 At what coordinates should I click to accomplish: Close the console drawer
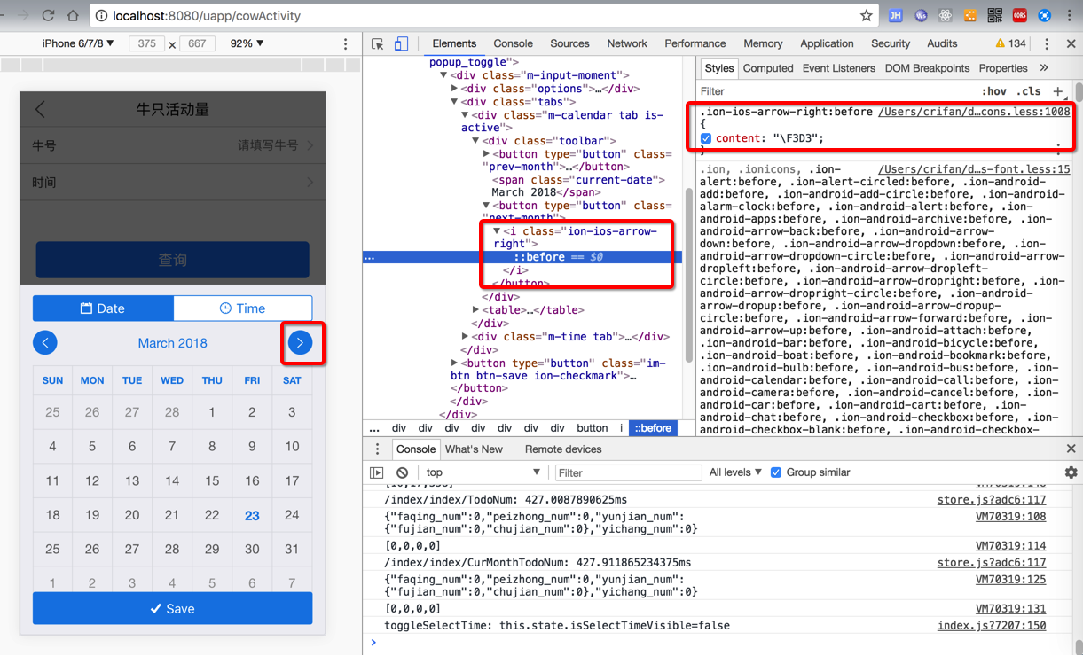[x=1071, y=449]
